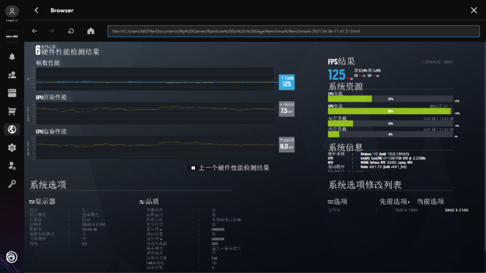Click the vertical scrollbar on the right edge
Viewport: 486px width, 273px height.
[485, 147]
